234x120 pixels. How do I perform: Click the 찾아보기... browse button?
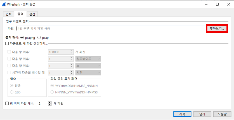click(x=217, y=28)
